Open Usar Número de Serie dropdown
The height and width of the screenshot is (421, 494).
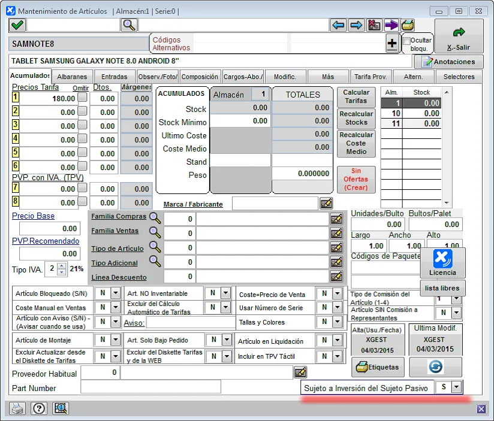[336, 308]
